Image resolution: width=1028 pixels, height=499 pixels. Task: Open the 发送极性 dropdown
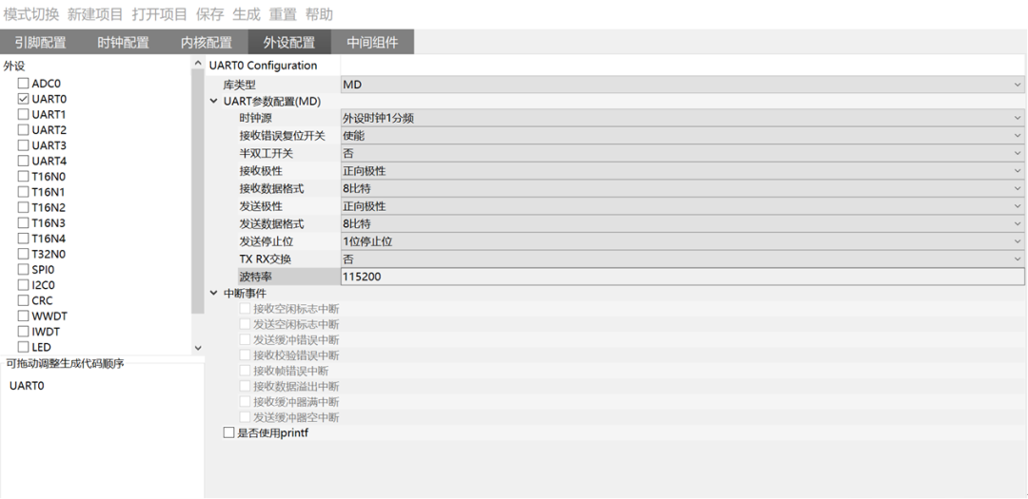click(x=682, y=206)
